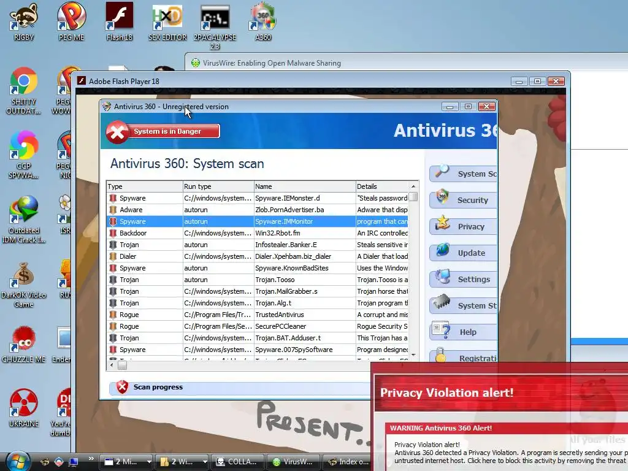628x471 pixels.
Task: Click the WARNING Antivirus 360 Alert header
Action: [x=440, y=428]
